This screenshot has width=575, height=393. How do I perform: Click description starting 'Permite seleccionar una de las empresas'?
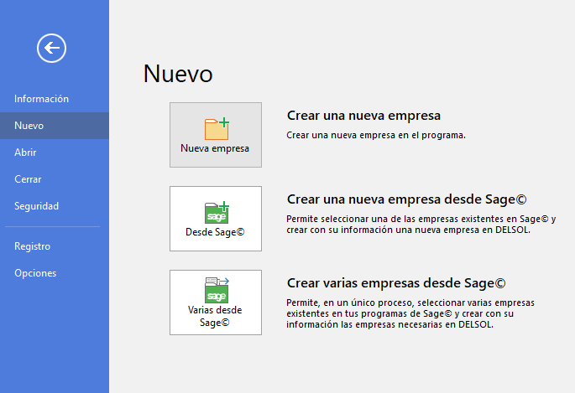[421, 225]
